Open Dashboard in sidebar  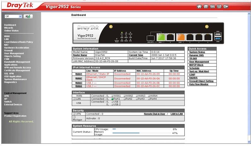pyautogui.click(x=10, y=25)
